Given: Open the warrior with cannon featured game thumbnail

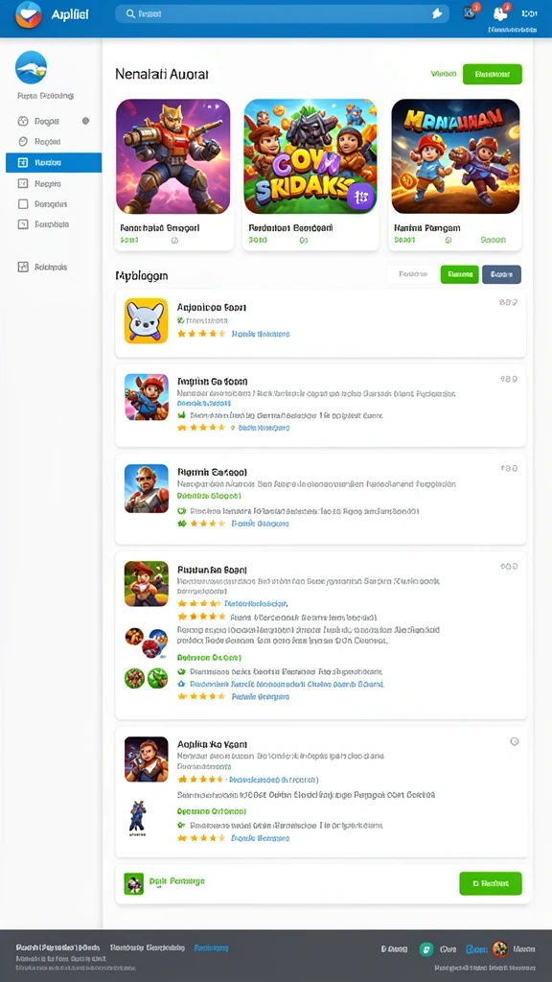Looking at the screenshot, I should (173, 156).
